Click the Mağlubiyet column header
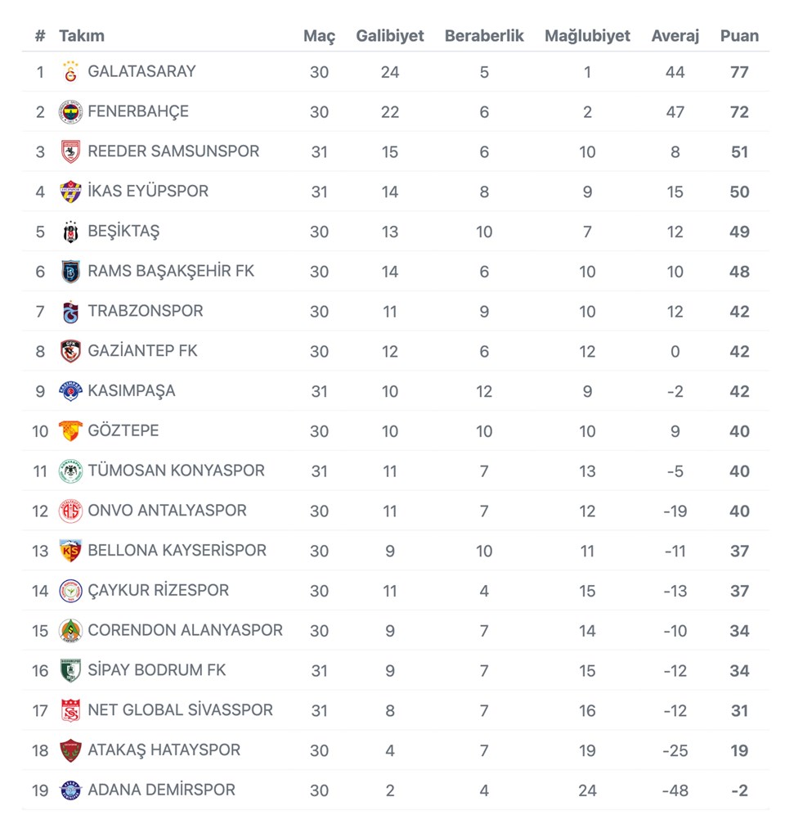Viewport: 785px width, 824px height. [587, 36]
